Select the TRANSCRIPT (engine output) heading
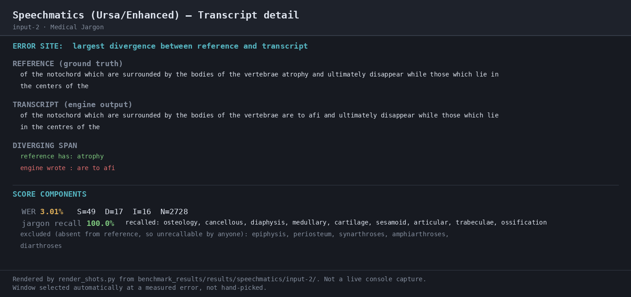Viewport: 631px width, 297px height. [73, 105]
